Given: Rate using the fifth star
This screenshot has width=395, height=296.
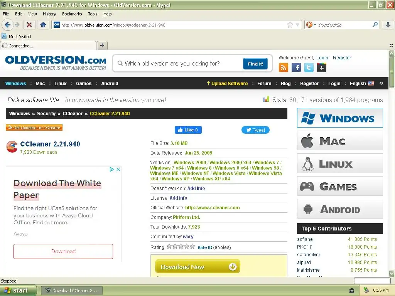Looking at the screenshot, I should click(x=192, y=246).
